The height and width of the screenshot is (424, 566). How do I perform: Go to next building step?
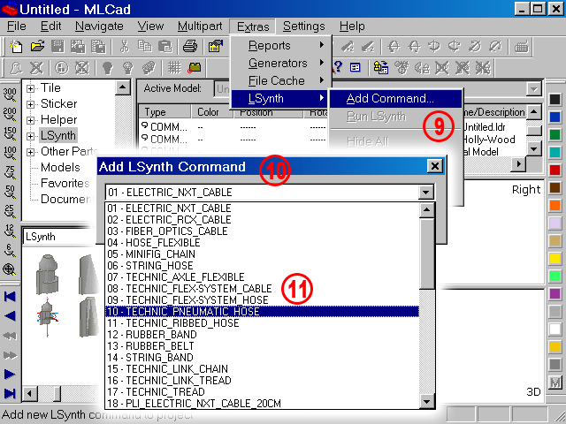(x=10, y=375)
